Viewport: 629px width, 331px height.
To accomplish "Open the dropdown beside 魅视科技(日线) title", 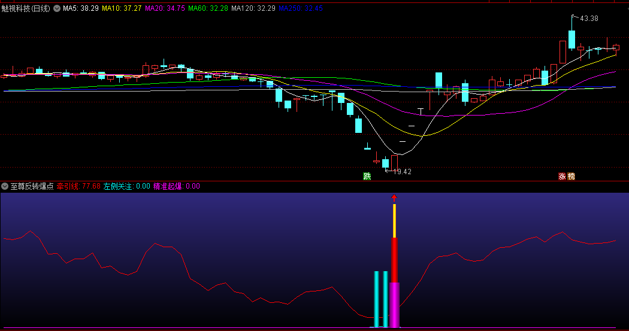I will click(57, 8).
